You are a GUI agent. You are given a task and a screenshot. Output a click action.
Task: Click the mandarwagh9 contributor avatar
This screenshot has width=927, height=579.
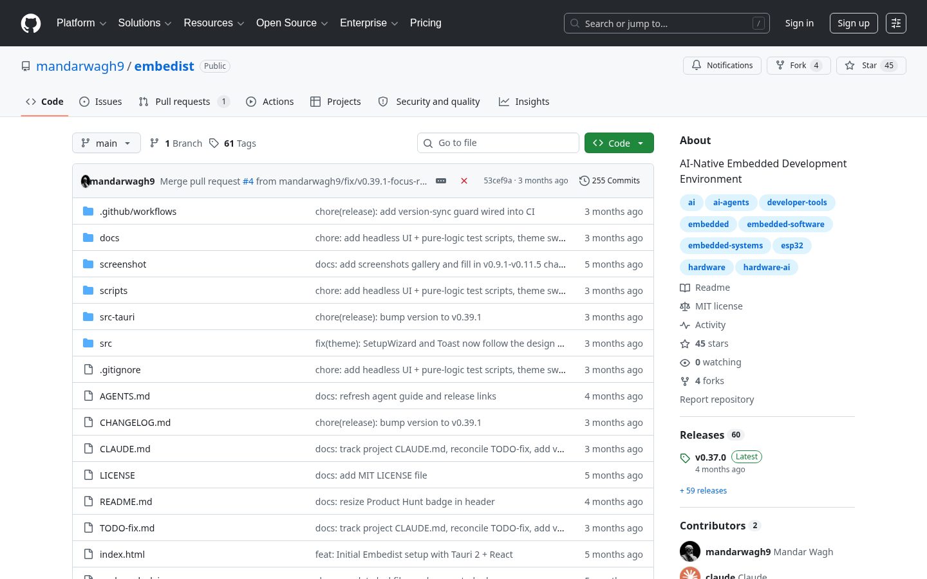coord(690,551)
